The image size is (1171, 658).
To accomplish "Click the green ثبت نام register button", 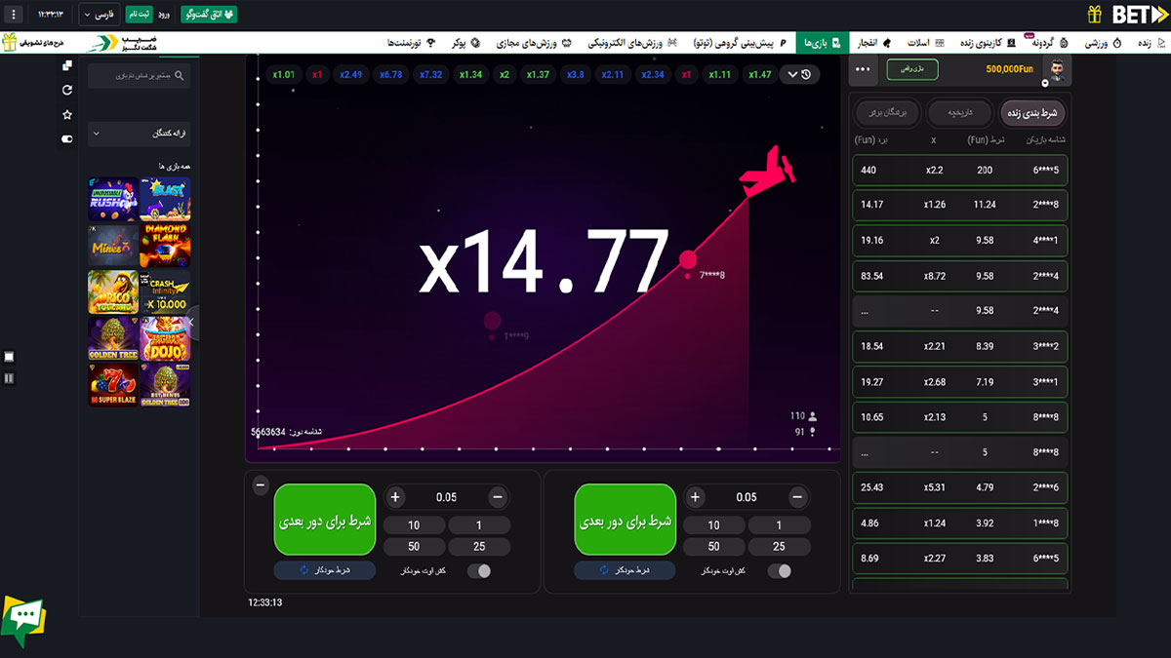I will [140, 16].
